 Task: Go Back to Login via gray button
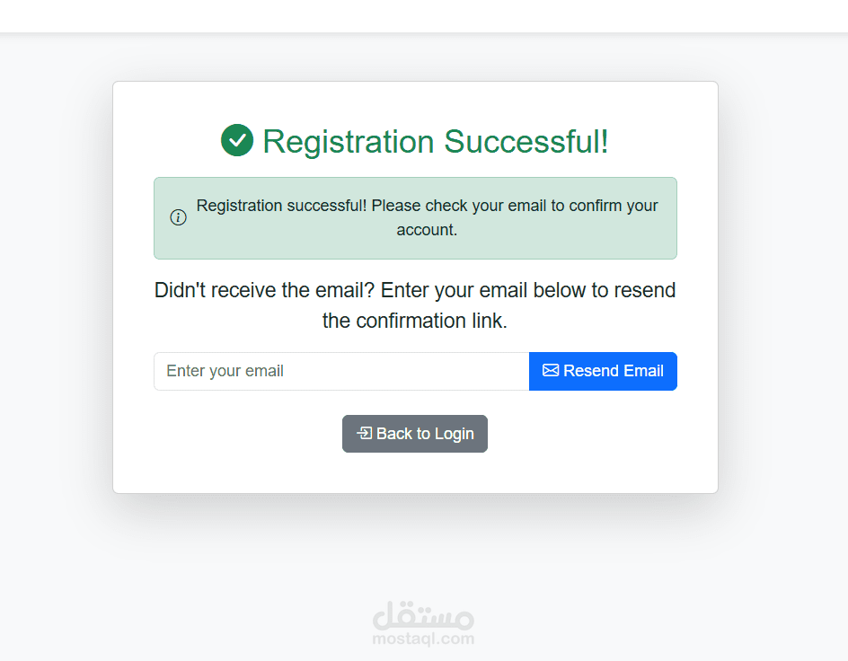coord(415,434)
